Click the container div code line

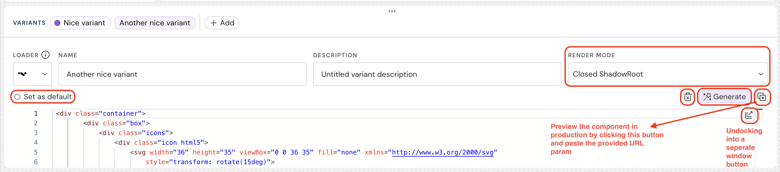101,113
